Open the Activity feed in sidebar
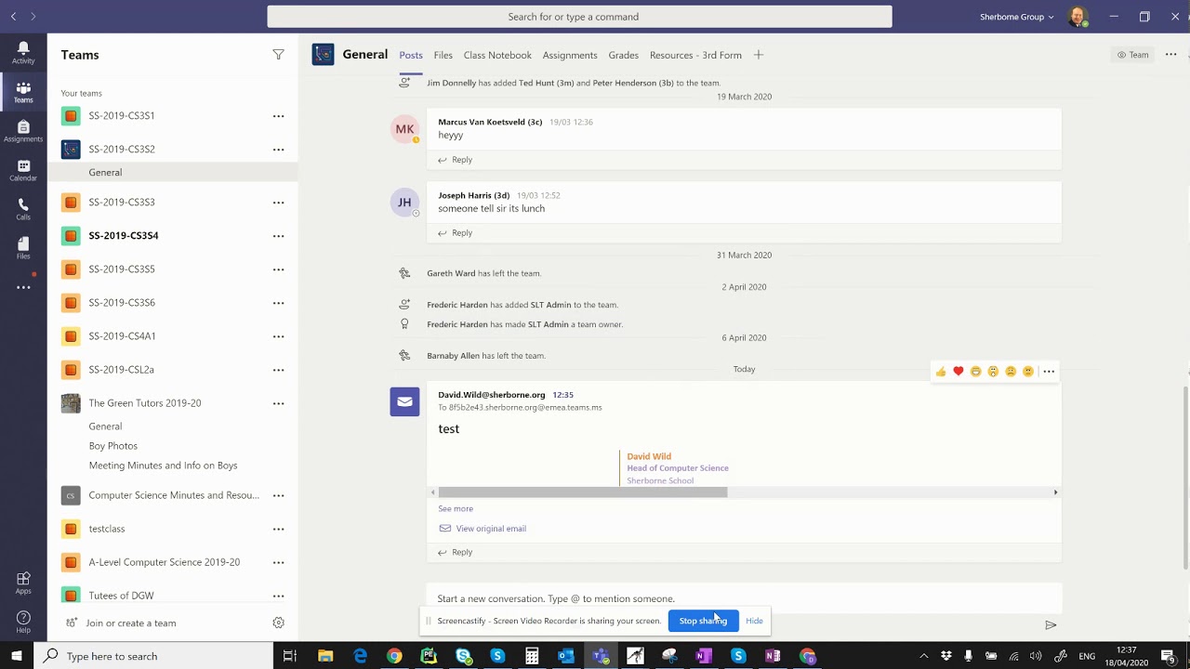Screen dimensions: 1190x669 coord(23,53)
